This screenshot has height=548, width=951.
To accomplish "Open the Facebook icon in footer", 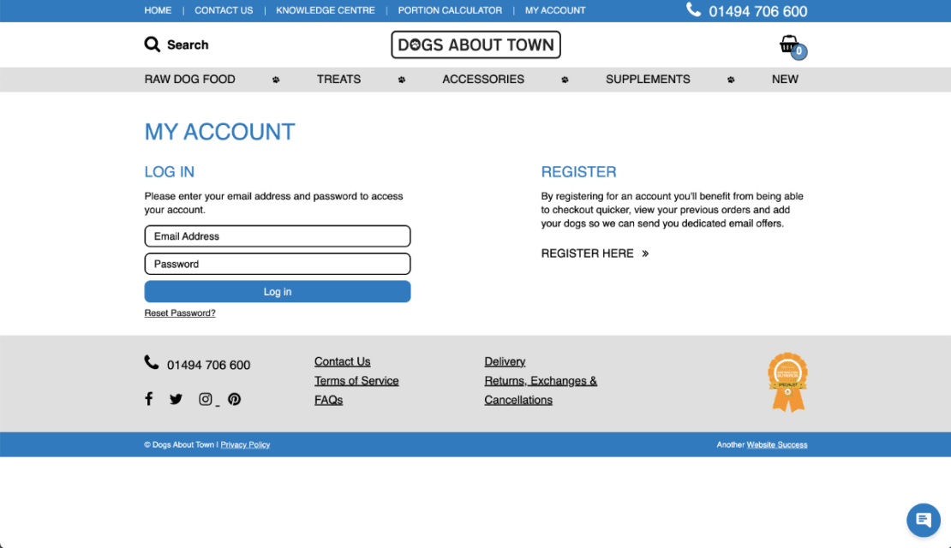I will (x=148, y=398).
